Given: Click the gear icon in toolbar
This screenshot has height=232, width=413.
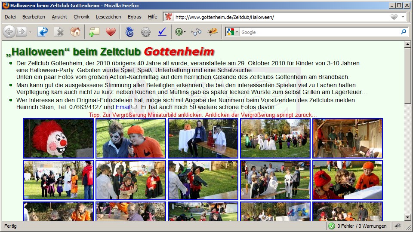Looking at the screenshot, I should point(146,32).
